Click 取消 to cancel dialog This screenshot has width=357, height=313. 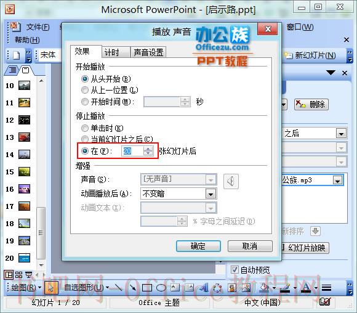250,246
